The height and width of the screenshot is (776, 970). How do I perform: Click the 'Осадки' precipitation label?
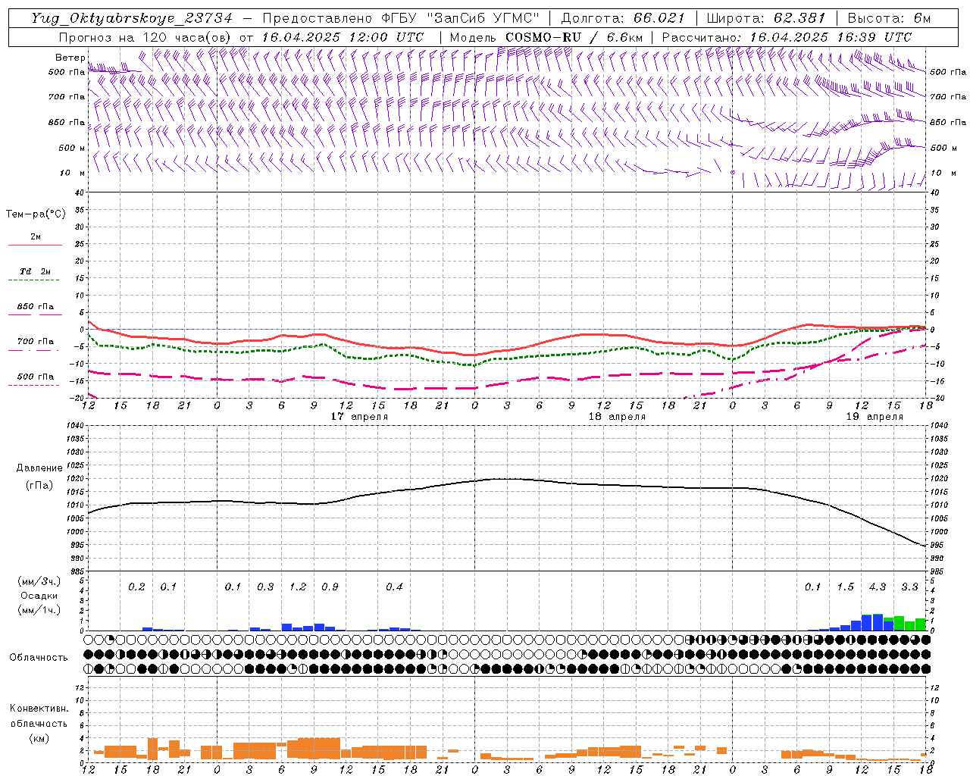[39, 596]
